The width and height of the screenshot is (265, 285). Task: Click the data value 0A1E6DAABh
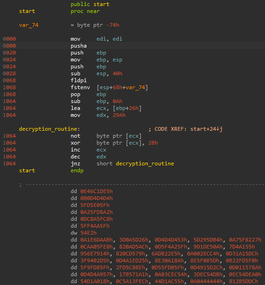point(97,240)
